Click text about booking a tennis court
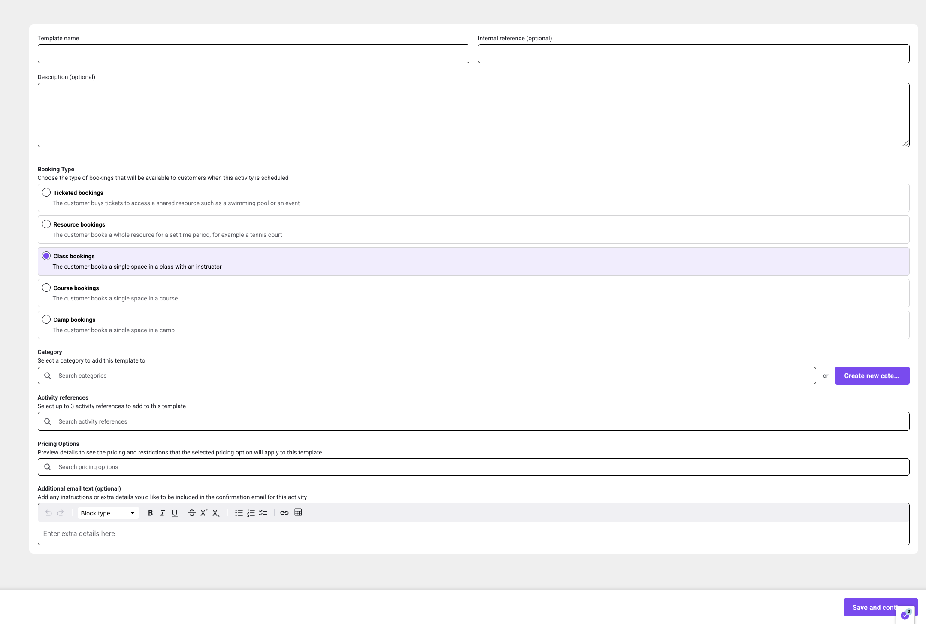 (167, 235)
